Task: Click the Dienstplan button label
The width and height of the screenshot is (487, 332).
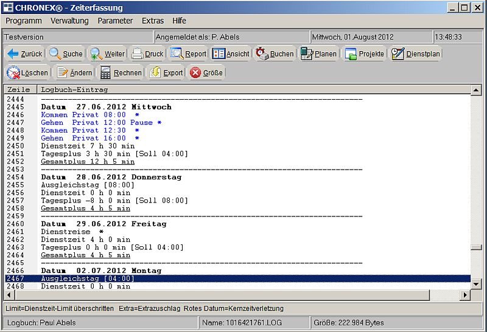Action: pos(423,54)
